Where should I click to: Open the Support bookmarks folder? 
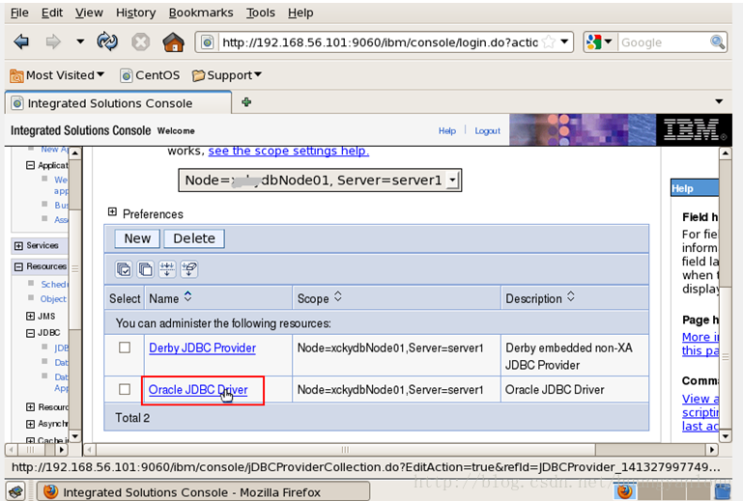(227, 75)
